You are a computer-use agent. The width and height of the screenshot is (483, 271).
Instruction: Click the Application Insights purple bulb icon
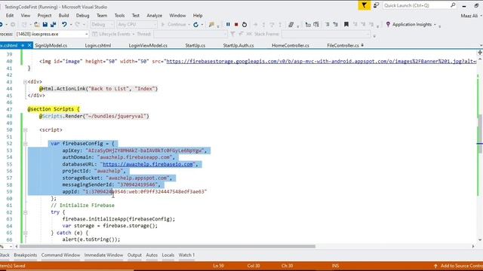(388, 24)
